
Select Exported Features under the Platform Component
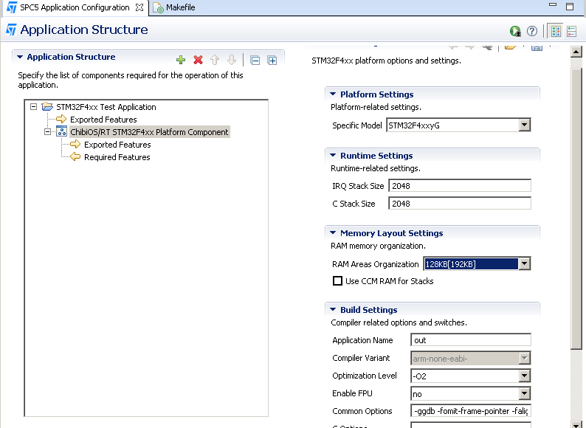(x=117, y=145)
